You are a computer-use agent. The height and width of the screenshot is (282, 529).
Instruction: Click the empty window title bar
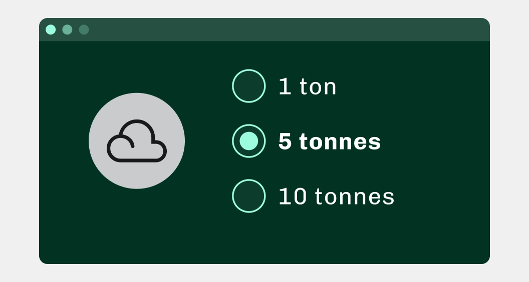tap(290, 29)
